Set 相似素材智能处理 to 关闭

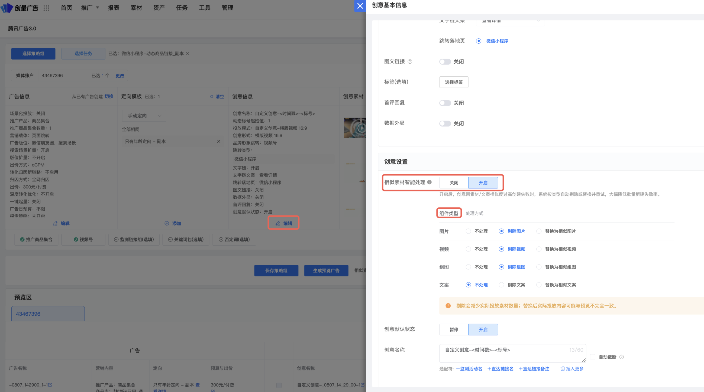(x=454, y=183)
